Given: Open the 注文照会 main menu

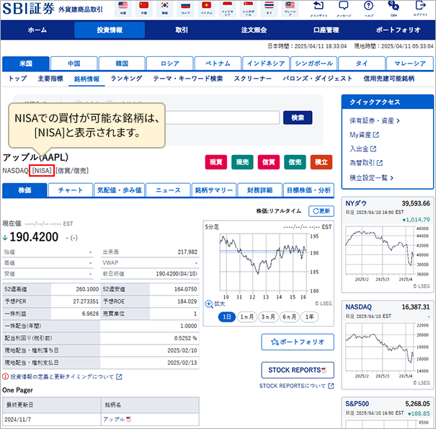Looking at the screenshot, I should [x=254, y=30].
